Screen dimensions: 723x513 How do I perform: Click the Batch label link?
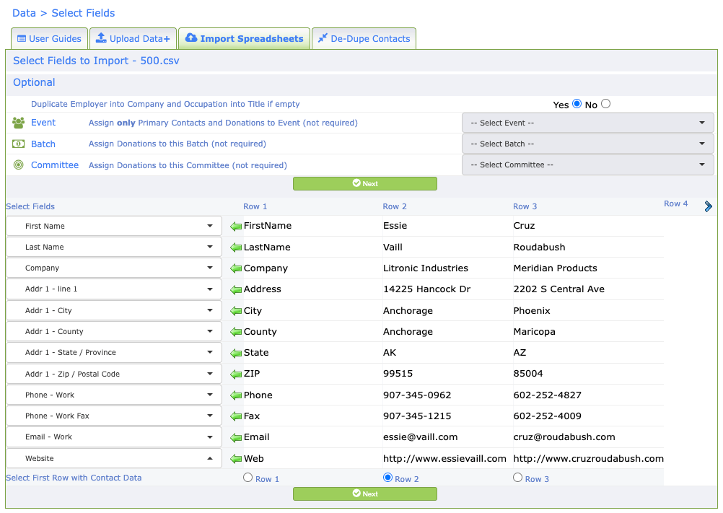point(43,144)
